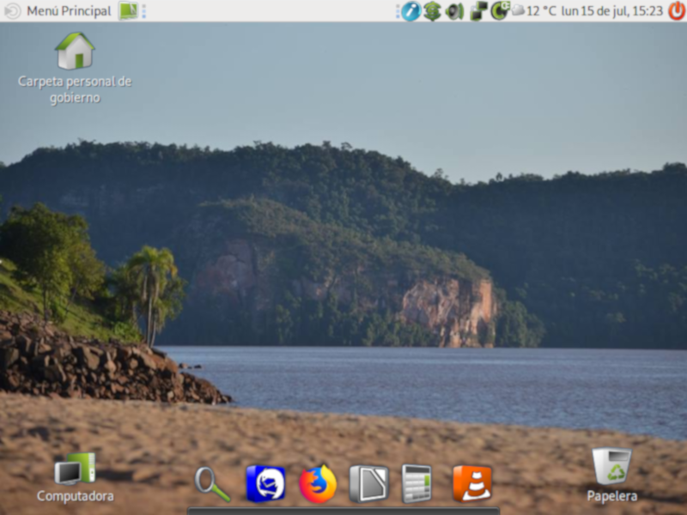
Task: Open the Menú Principal menu
Action: 58,11
